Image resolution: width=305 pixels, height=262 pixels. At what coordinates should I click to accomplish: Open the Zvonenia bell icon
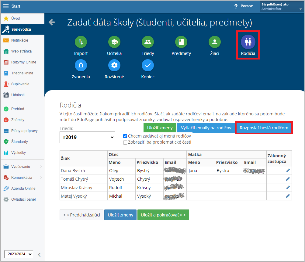(x=81, y=65)
